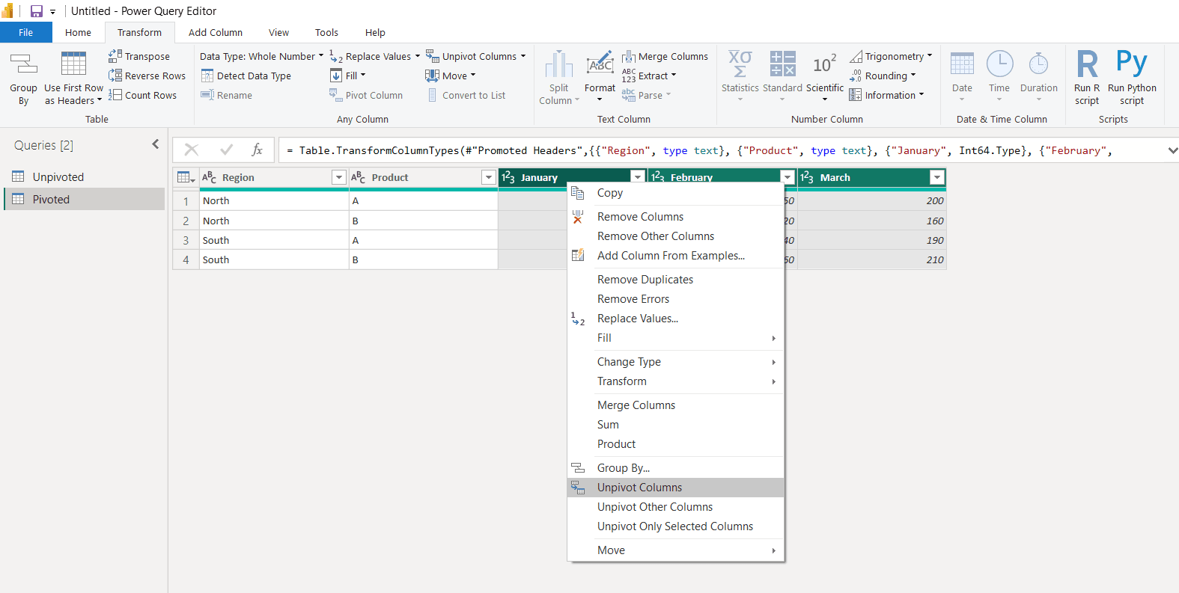The width and height of the screenshot is (1179, 593).
Task: Collapse the Queries pane
Action: coord(156,144)
